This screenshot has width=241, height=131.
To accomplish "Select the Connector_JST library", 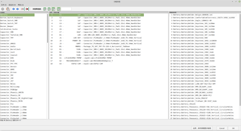I will pos(7,81).
